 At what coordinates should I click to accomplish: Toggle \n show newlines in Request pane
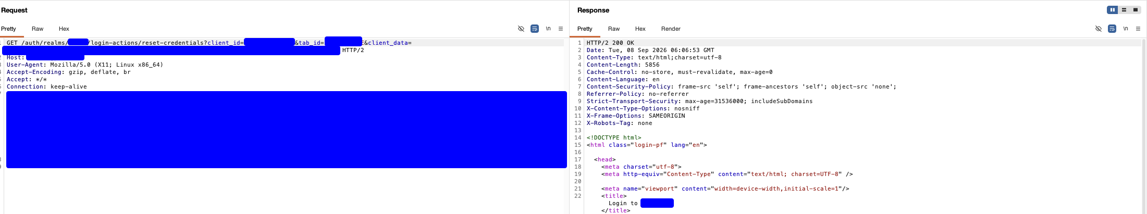548,29
